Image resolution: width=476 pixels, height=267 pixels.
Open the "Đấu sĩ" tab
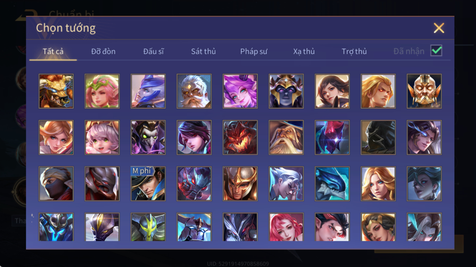click(x=153, y=52)
